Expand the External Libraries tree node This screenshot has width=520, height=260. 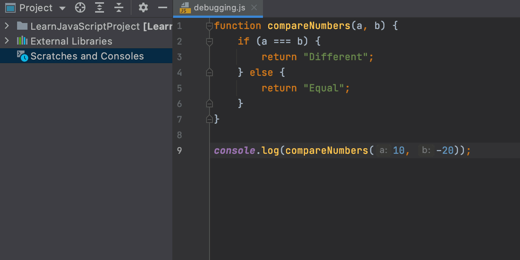pos(7,41)
